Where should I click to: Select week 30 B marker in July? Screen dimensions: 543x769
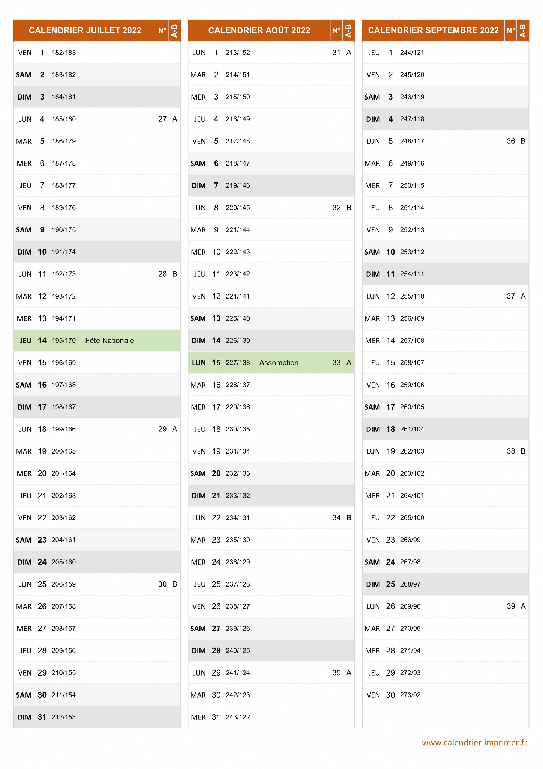pos(168,584)
